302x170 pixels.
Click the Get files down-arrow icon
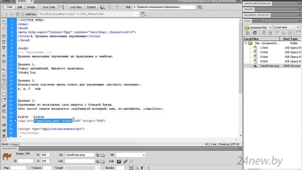tap(264, 33)
